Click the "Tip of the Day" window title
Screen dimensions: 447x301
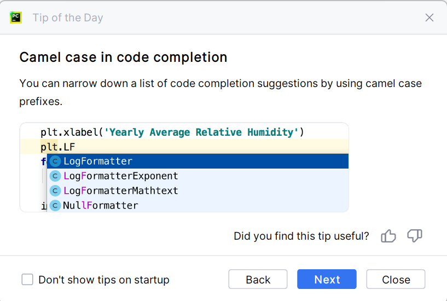pos(68,18)
